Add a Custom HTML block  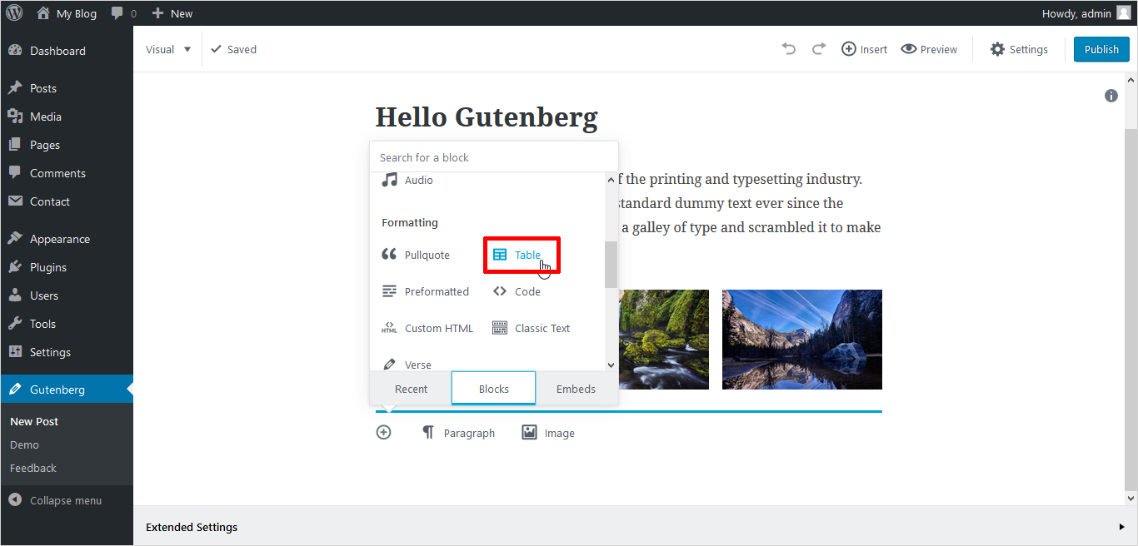click(427, 329)
